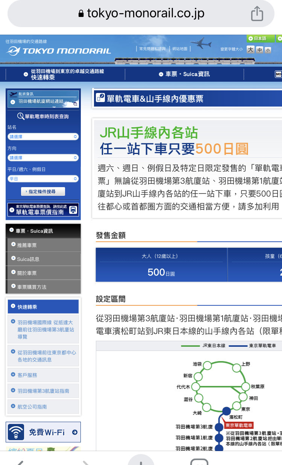Click the 代代木 station circle on map

[196, 387]
